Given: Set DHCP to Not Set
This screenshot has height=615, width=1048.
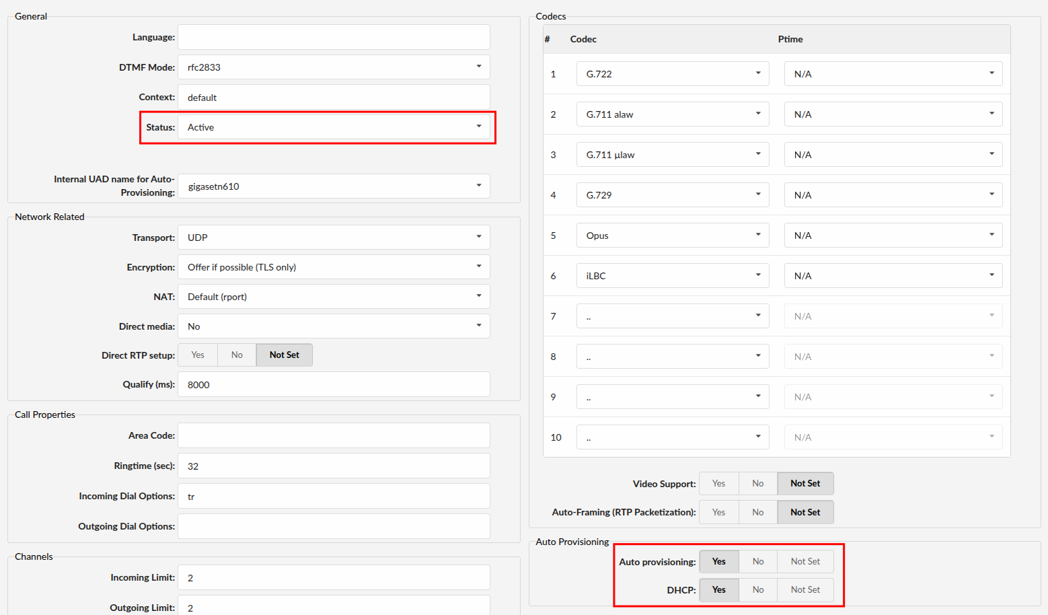Looking at the screenshot, I should (805, 590).
